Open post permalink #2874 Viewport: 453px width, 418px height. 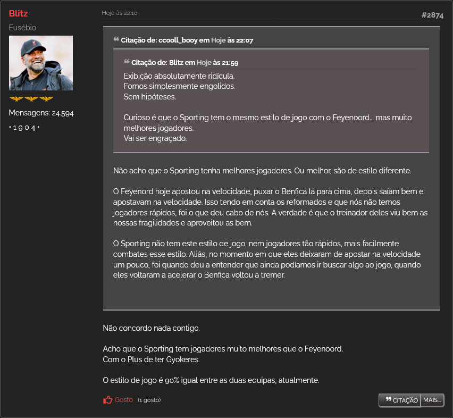click(432, 15)
